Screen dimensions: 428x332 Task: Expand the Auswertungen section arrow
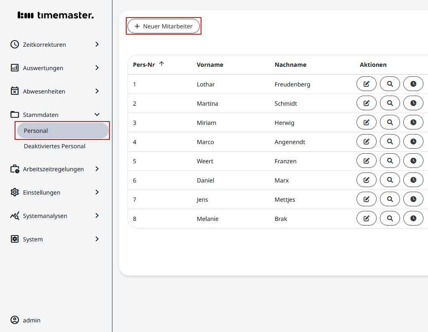[97, 68]
